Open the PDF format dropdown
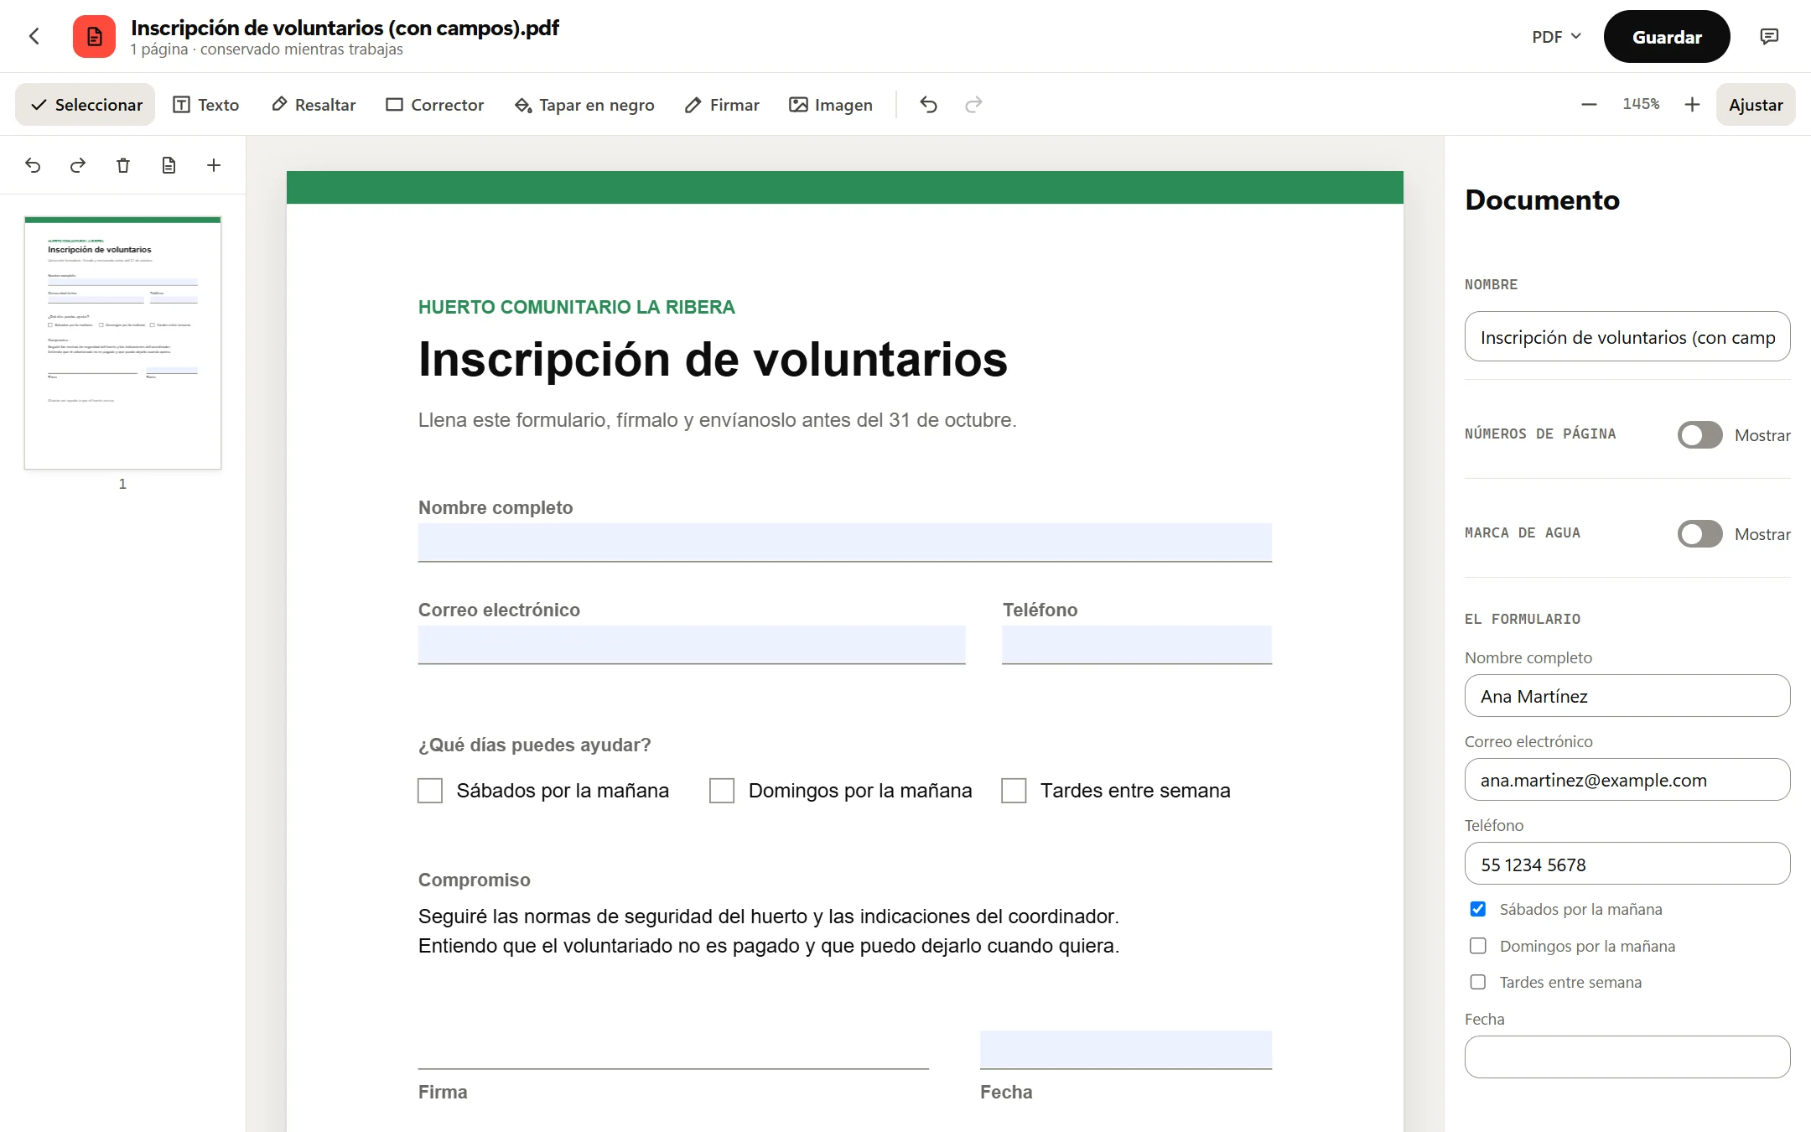Viewport: 1811px width, 1132px height. tap(1556, 37)
